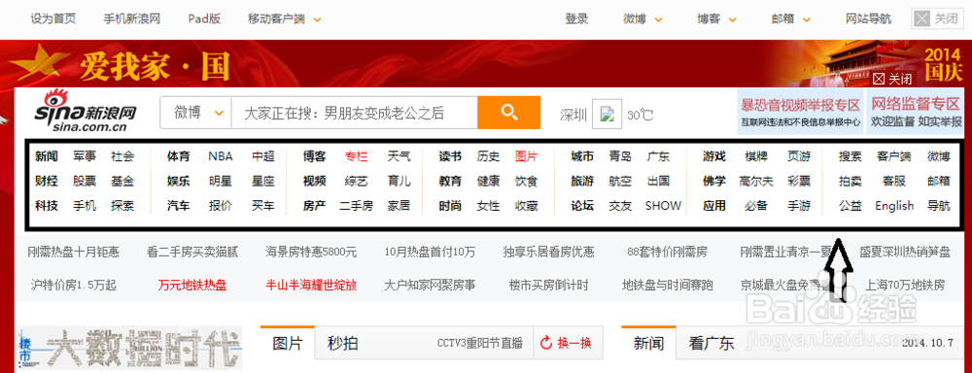972x373 pixels.
Task: Open the 时尚 channel
Action: pos(451,205)
